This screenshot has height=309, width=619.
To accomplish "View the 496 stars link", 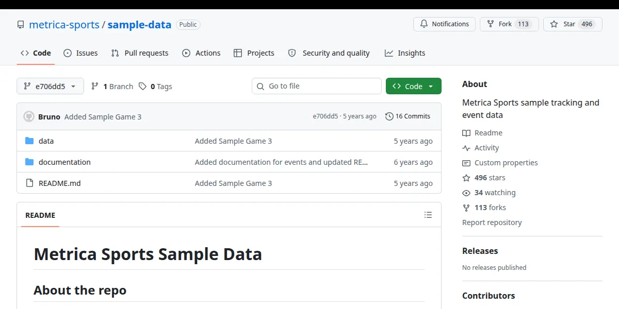I will [484, 178].
